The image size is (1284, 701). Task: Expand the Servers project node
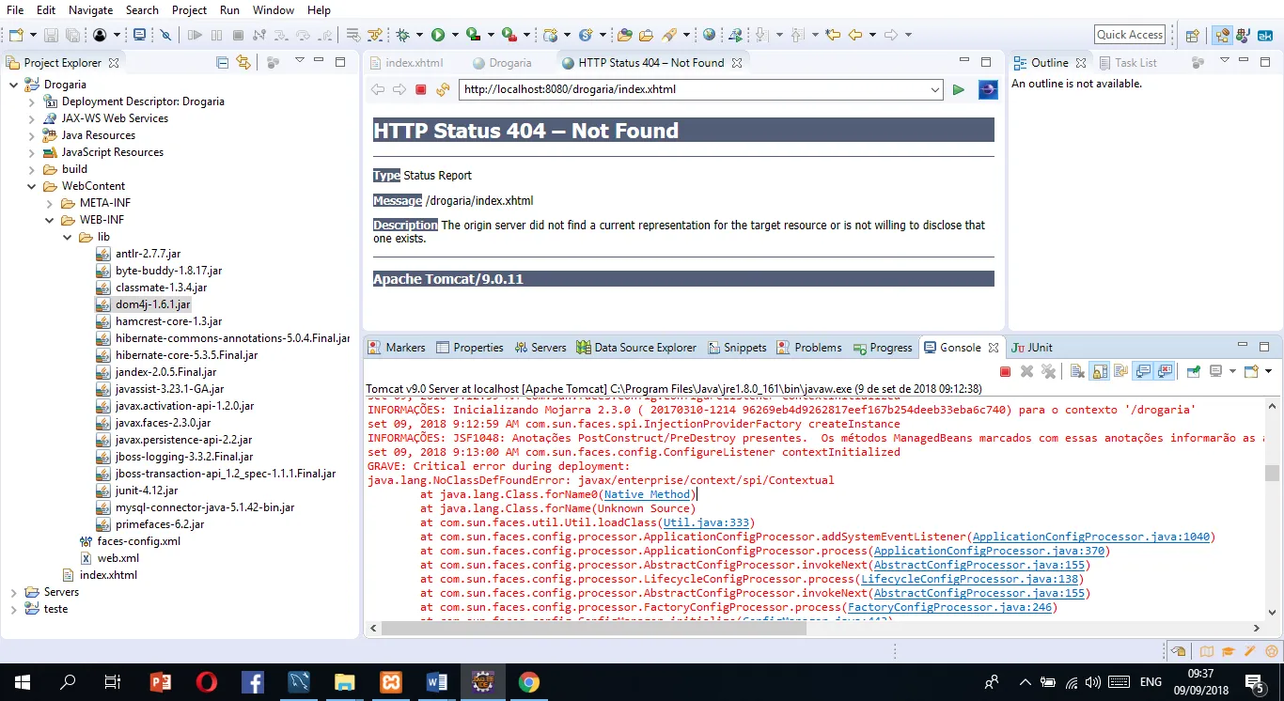(x=14, y=592)
